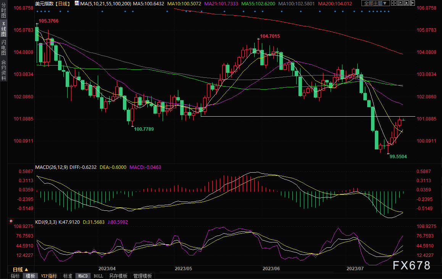Select the 模板 bottom tab
The height and width of the screenshot is (279, 442).
click(x=30, y=276)
